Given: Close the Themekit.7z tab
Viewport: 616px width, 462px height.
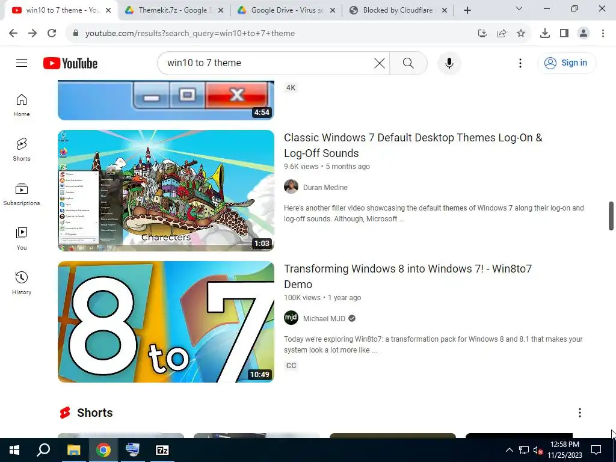Looking at the screenshot, I should point(220,10).
